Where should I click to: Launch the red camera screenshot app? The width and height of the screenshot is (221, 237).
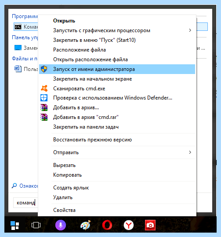pyautogui.click(x=150, y=225)
